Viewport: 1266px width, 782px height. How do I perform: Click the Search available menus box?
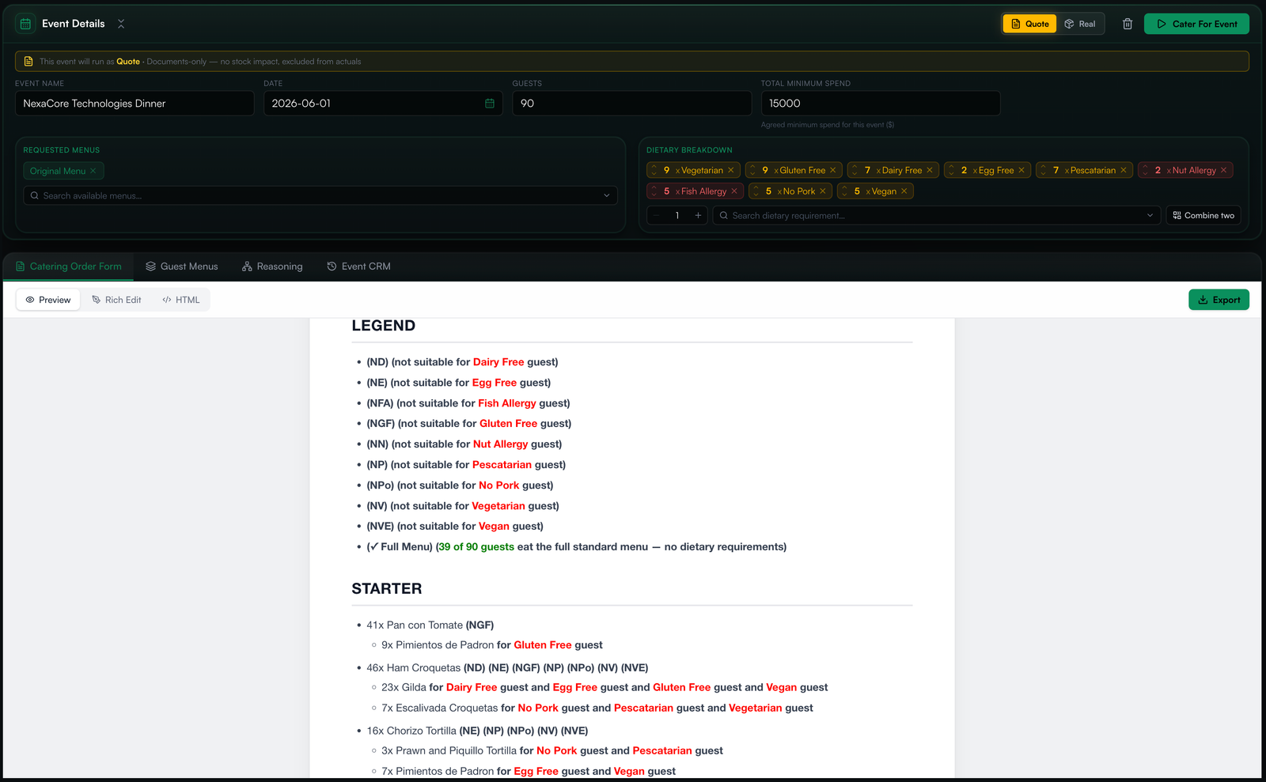320,195
